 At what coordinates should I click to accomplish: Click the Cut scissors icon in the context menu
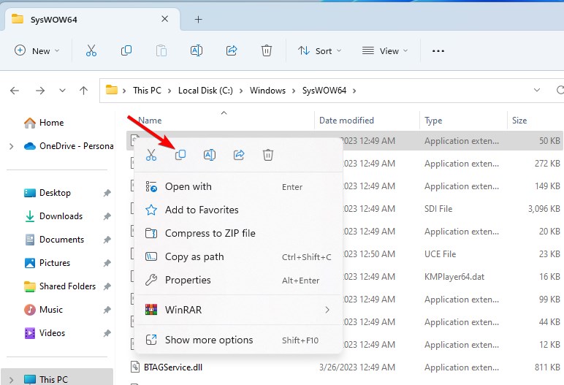click(x=151, y=155)
